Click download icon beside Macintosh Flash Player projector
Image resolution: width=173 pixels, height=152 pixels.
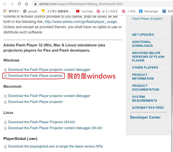[5, 102]
